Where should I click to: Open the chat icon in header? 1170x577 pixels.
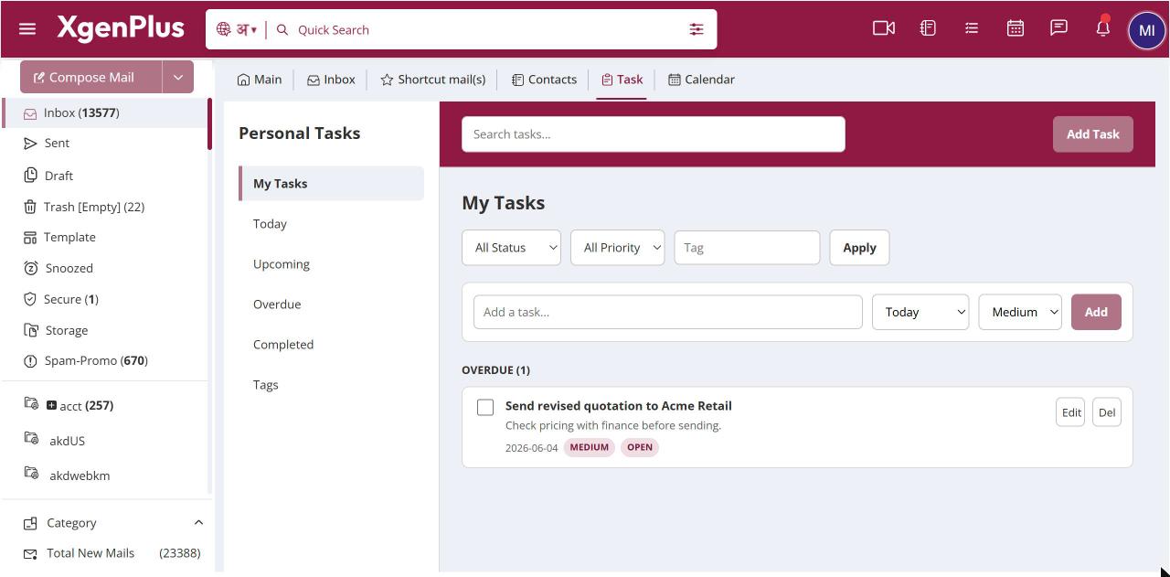(1058, 28)
